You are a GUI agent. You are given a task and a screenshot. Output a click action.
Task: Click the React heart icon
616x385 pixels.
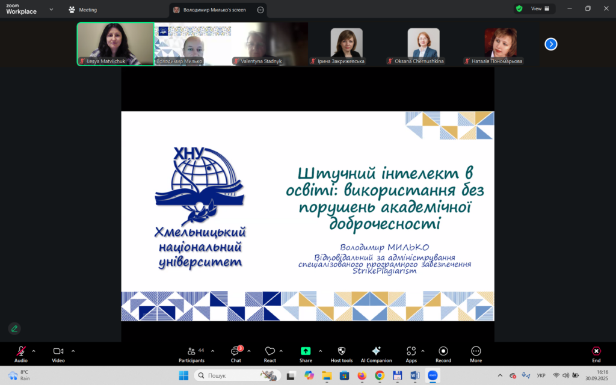(x=269, y=354)
